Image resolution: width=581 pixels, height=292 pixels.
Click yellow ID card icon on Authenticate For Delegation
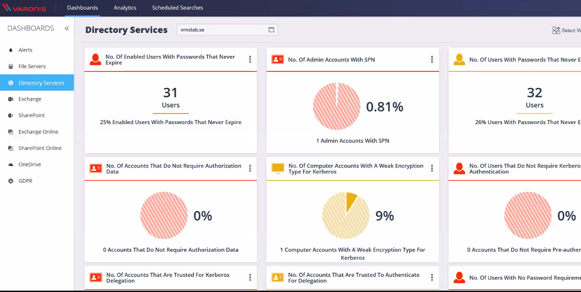(x=277, y=277)
